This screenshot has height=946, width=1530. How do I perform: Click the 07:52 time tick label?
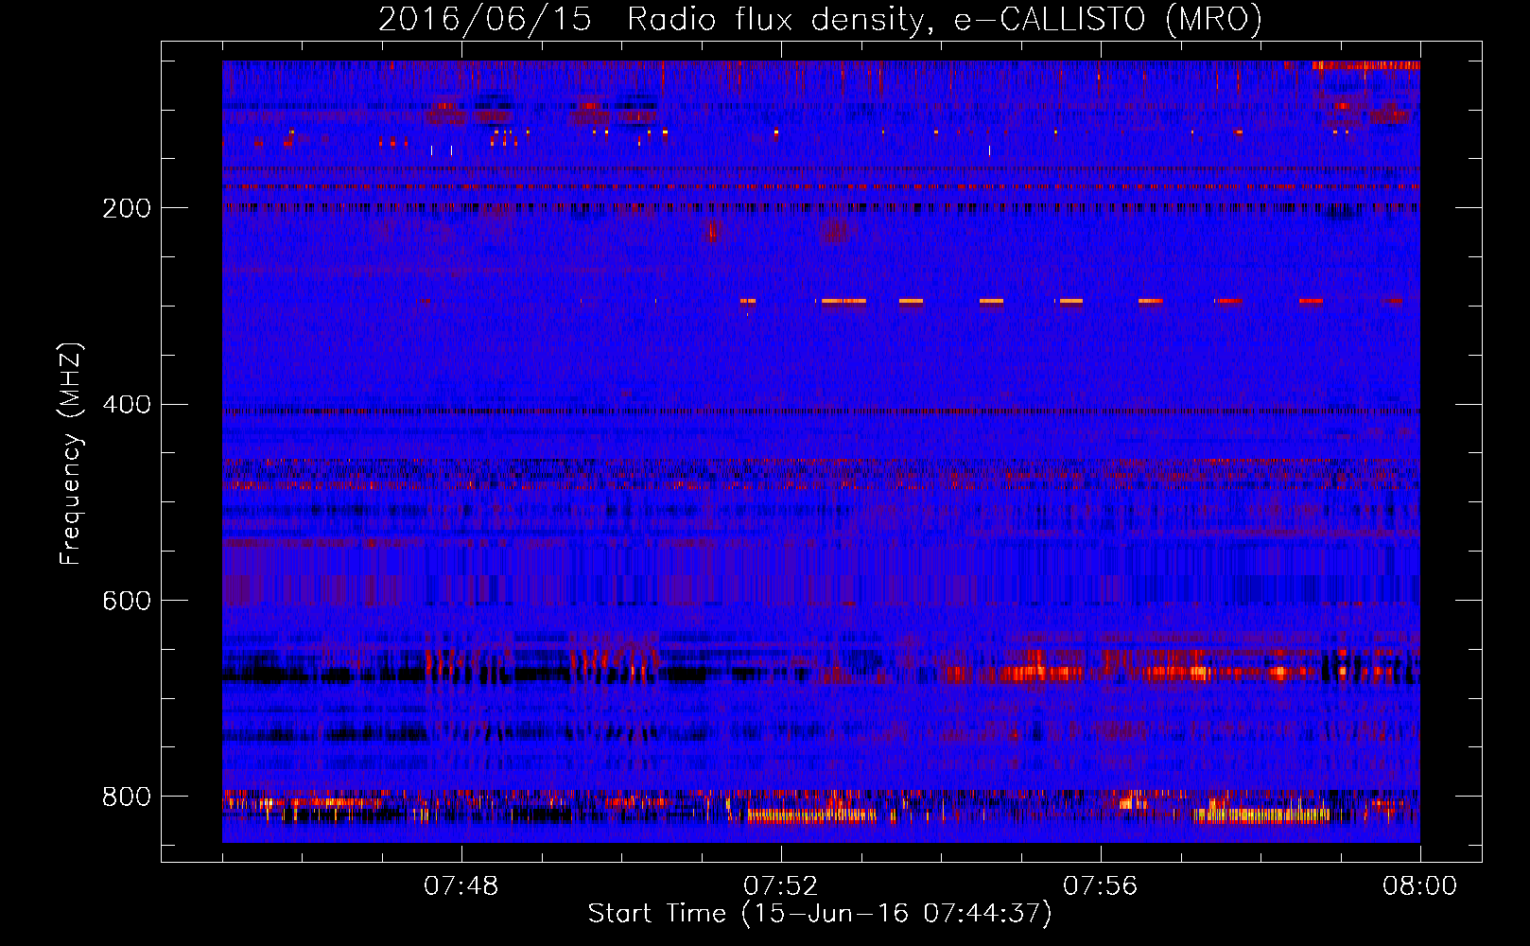click(x=781, y=886)
